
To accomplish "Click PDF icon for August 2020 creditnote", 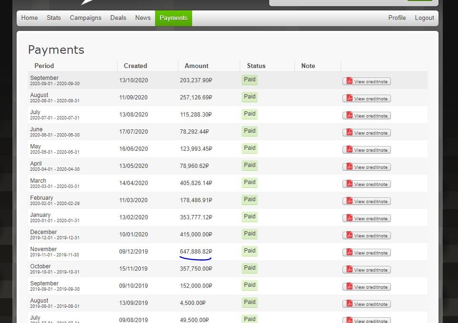I will coord(349,98).
